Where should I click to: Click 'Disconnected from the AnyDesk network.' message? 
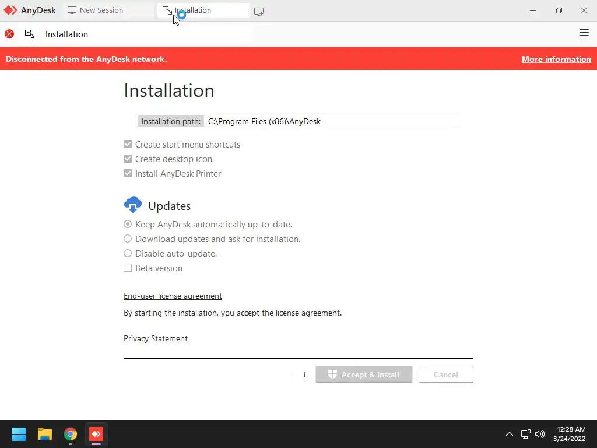pyautogui.click(x=86, y=59)
